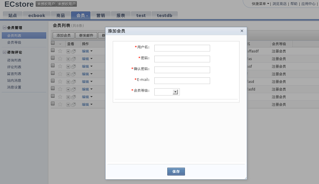The image size is (319, 184).
Task: Star the first member row
Action: [x=60, y=51]
